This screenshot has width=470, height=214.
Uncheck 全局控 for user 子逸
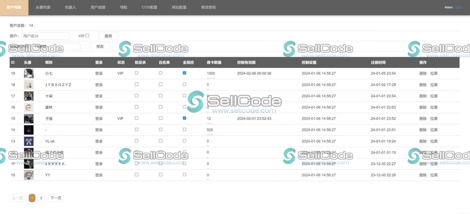(184, 118)
